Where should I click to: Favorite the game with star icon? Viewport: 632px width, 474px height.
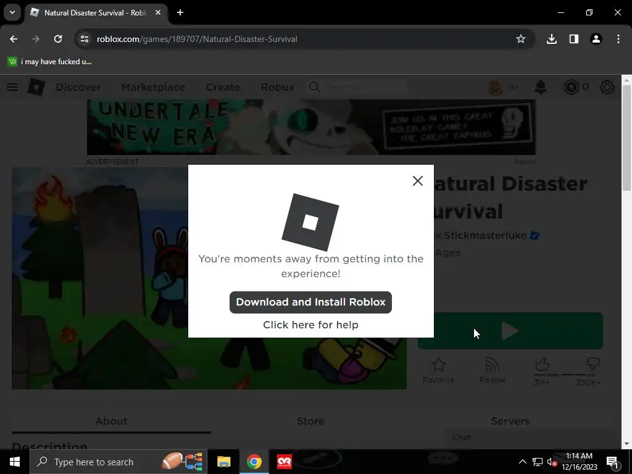(x=439, y=371)
